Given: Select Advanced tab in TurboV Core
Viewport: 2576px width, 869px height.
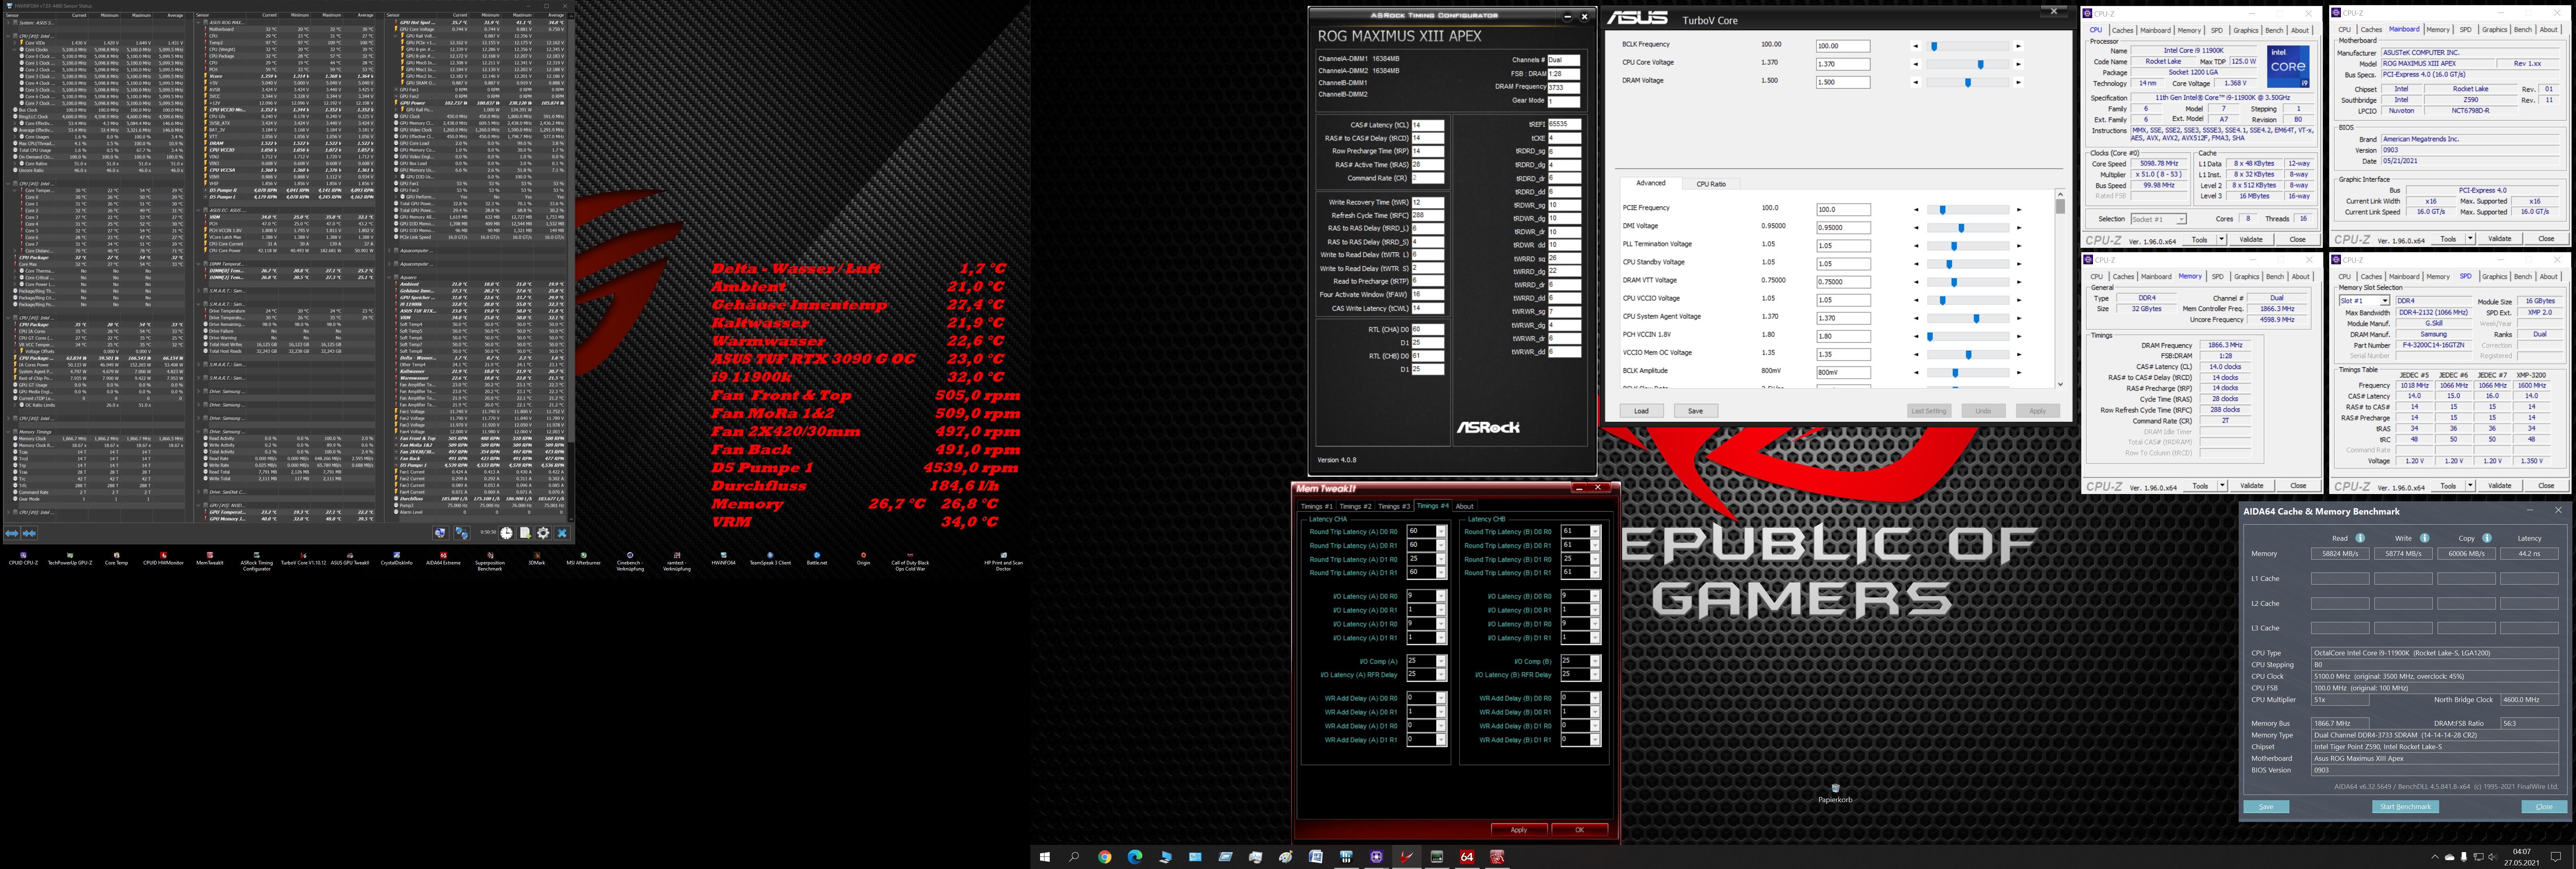Looking at the screenshot, I should click(1651, 183).
